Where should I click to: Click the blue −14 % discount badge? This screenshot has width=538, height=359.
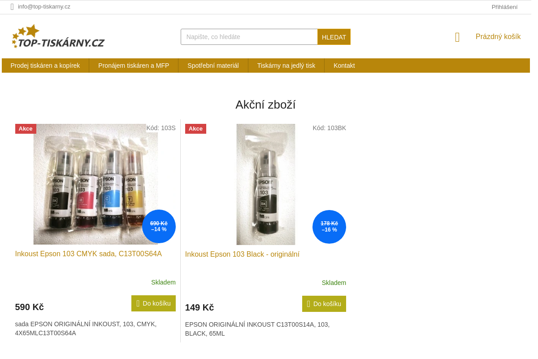click(159, 227)
